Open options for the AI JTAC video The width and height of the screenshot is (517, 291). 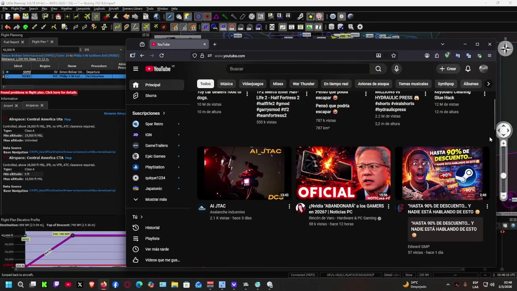pos(289,207)
